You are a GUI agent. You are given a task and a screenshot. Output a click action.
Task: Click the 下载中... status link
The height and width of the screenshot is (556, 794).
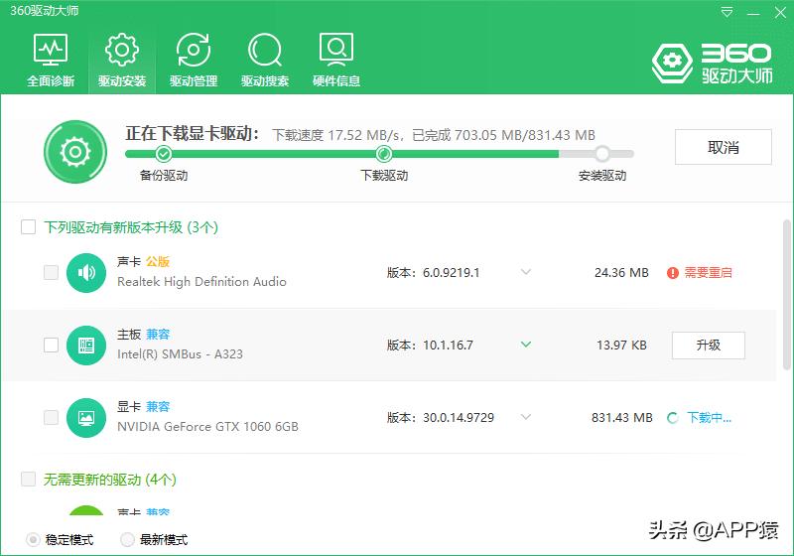(709, 418)
